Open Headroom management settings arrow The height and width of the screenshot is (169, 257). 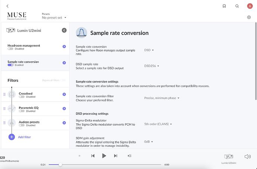pos(64,46)
